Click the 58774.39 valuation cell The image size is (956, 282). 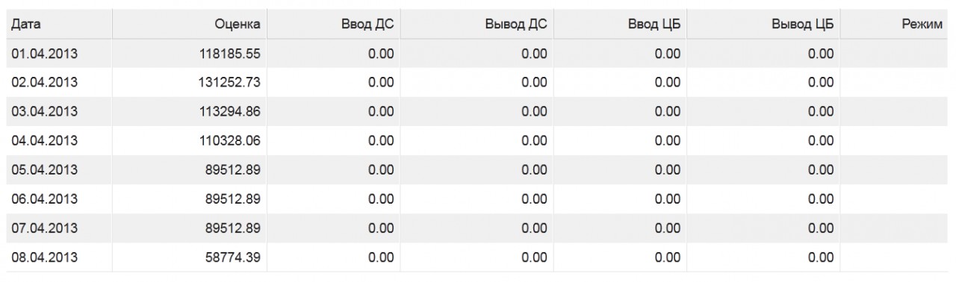[x=189, y=257]
